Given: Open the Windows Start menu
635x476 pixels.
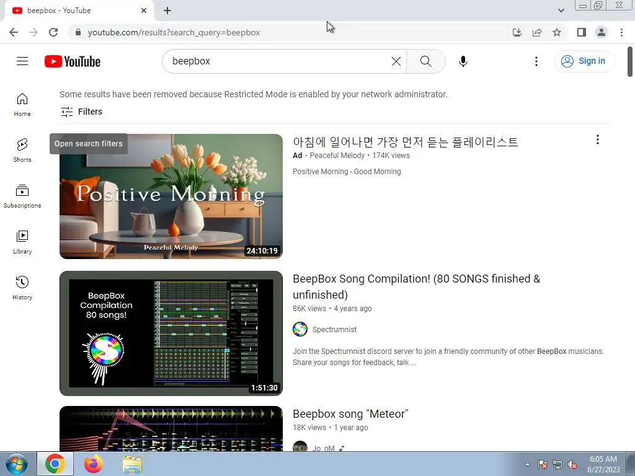Looking at the screenshot, I should (x=17, y=464).
